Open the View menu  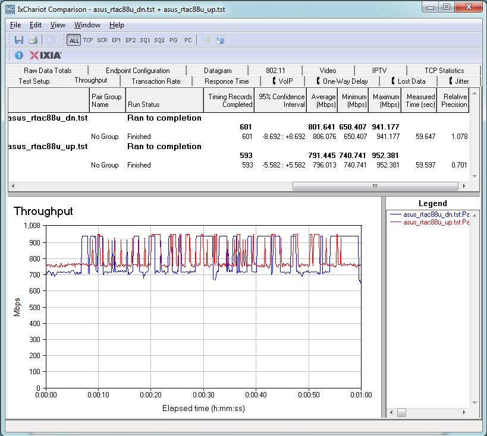58,25
